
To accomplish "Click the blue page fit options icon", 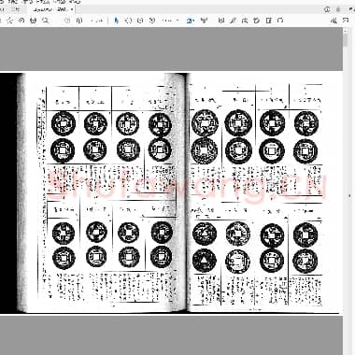I will (191, 21).
